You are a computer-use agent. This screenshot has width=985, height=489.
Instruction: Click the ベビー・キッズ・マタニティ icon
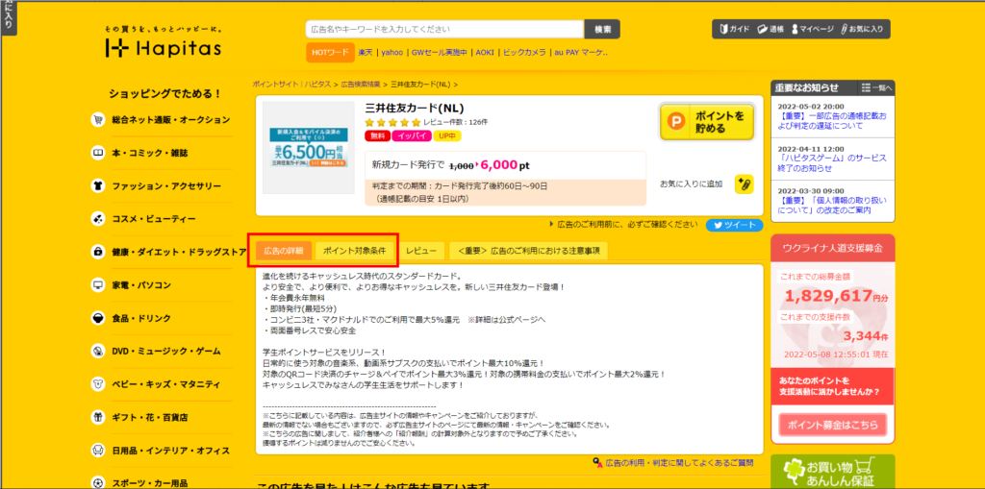pos(97,384)
